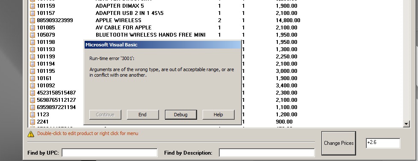The image size is (418, 161).
Task: Click the price change field showing +2.6
Action: [383, 143]
